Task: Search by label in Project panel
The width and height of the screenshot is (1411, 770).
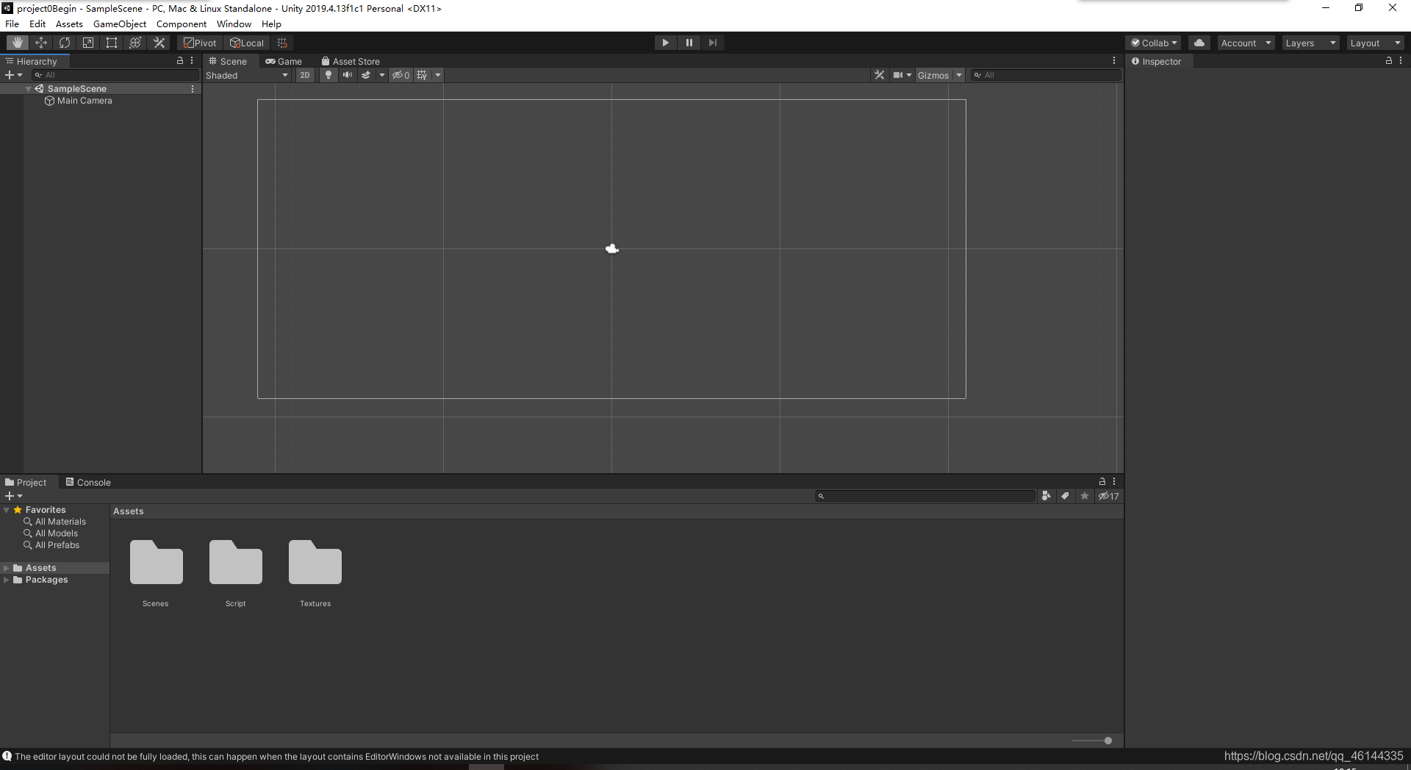Action: 1065,496
